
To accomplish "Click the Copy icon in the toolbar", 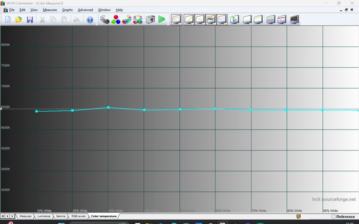I will click(x=53, y=20).
